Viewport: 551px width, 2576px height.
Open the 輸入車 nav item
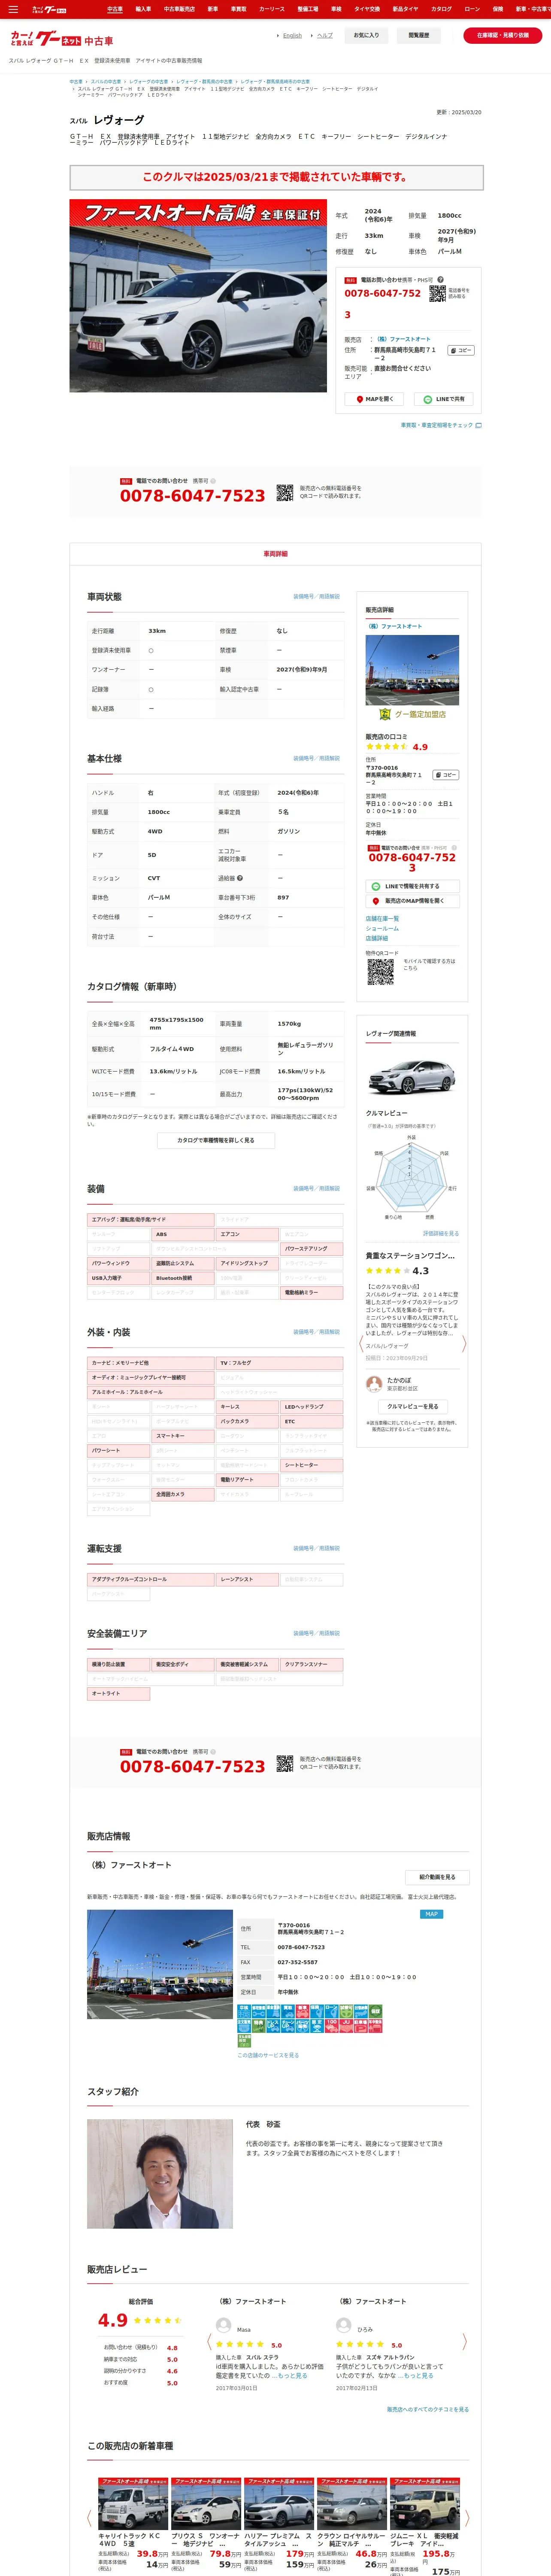coord(143,9)
